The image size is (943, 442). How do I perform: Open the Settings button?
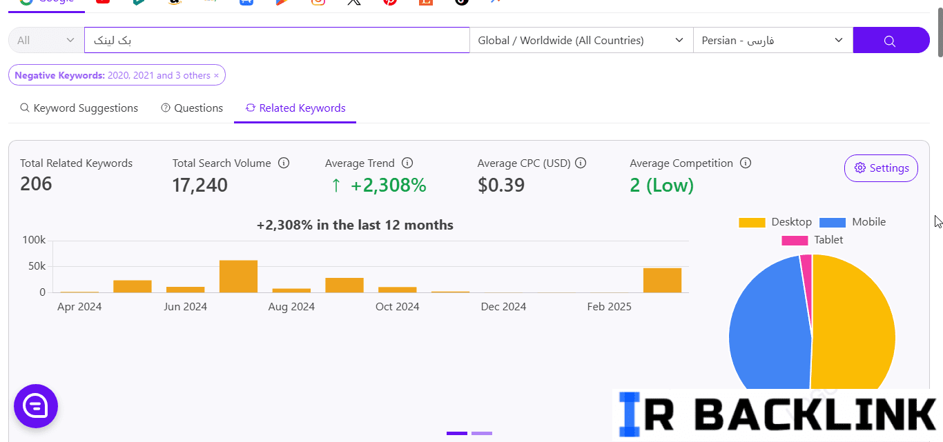pyautogui.click(x=881, y=168)
